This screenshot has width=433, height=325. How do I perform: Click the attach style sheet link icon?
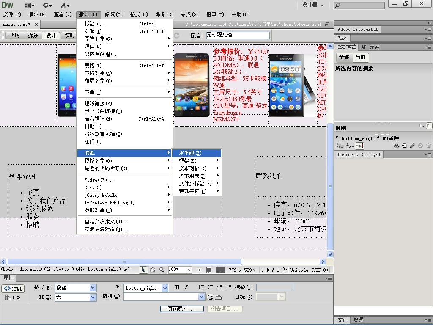(396, 146)
